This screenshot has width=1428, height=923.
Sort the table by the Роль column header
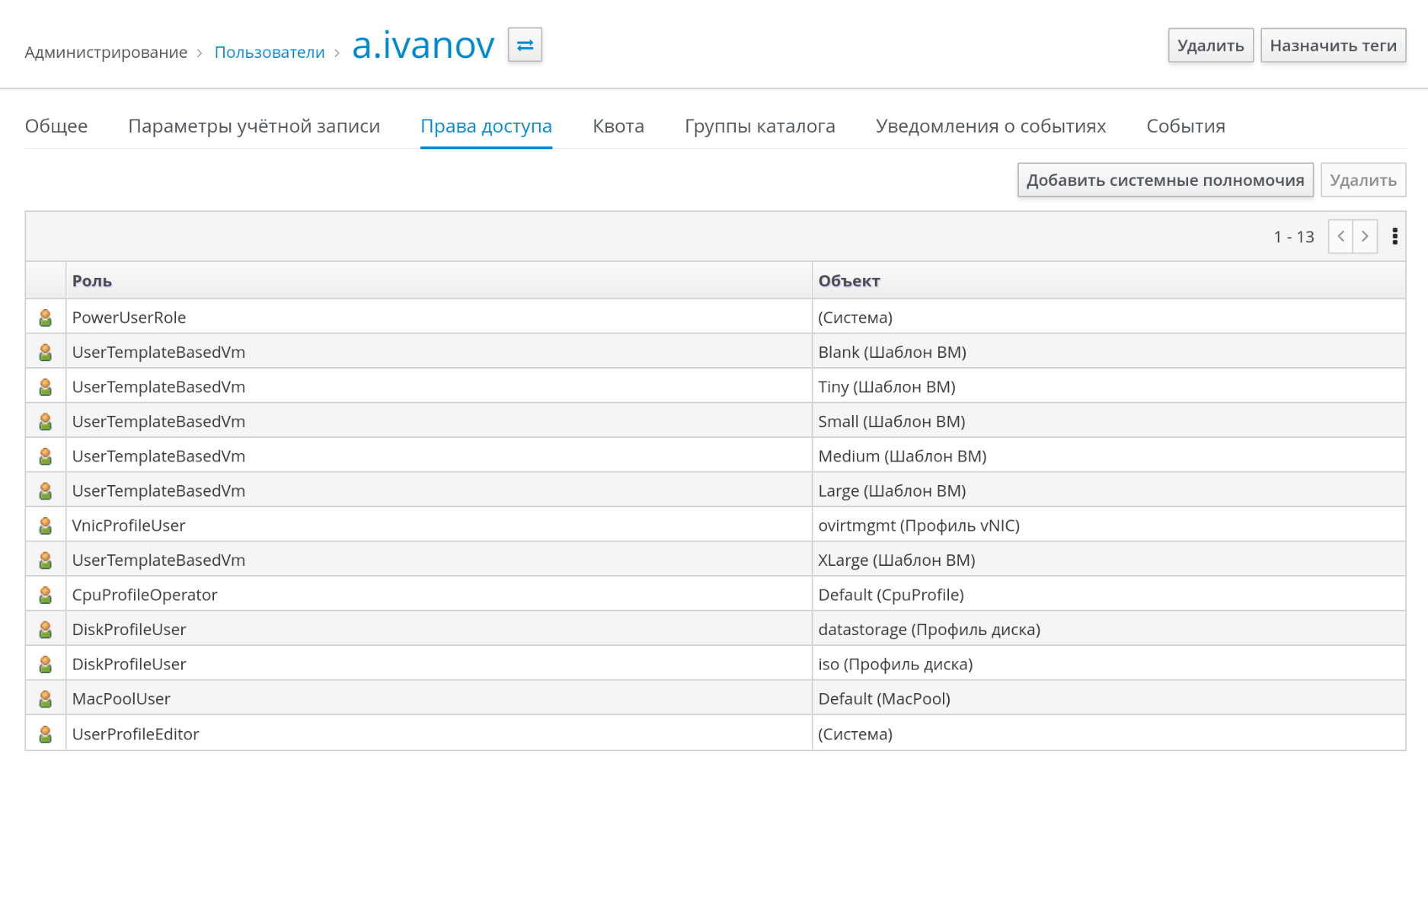point(92,281)
